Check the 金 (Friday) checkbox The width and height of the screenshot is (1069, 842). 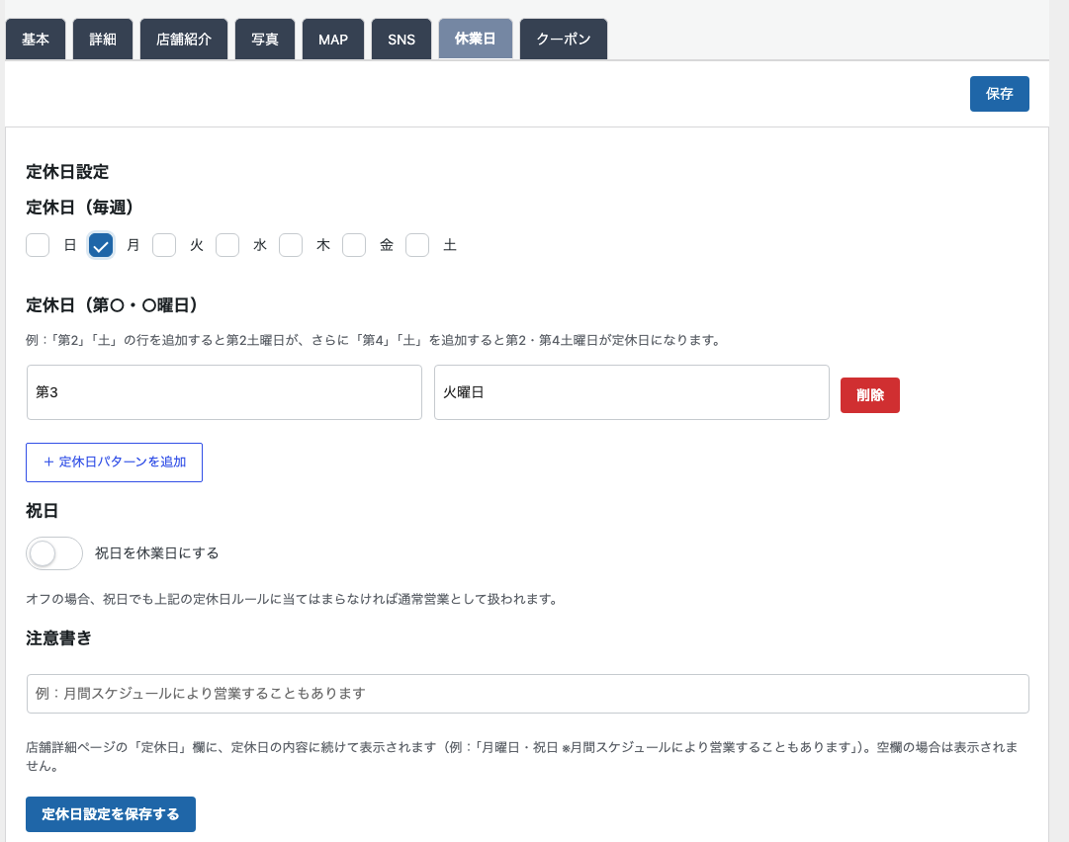pos(354,245)
